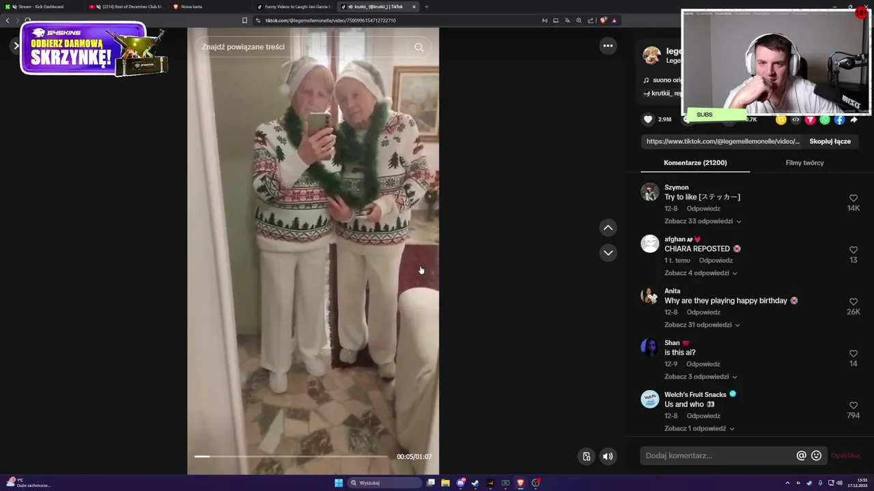This screenshot has width=874, height=491.
Task: Click the video progress bar
Action: [291, 456]
